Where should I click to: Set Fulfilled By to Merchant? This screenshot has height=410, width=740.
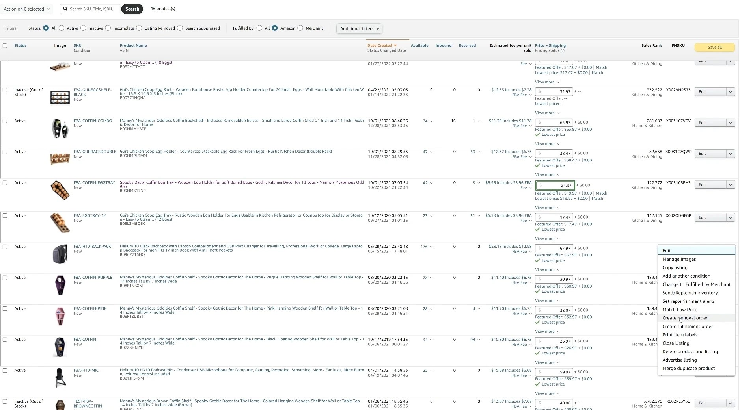(300, 28)
